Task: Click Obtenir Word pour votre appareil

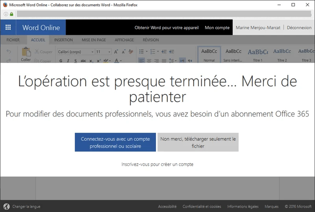Action: pos(166,28)
